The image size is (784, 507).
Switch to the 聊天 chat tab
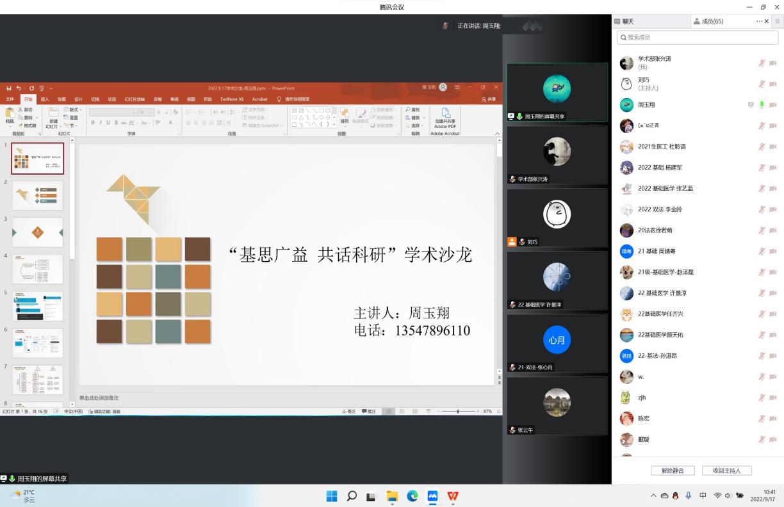point(625,21)
